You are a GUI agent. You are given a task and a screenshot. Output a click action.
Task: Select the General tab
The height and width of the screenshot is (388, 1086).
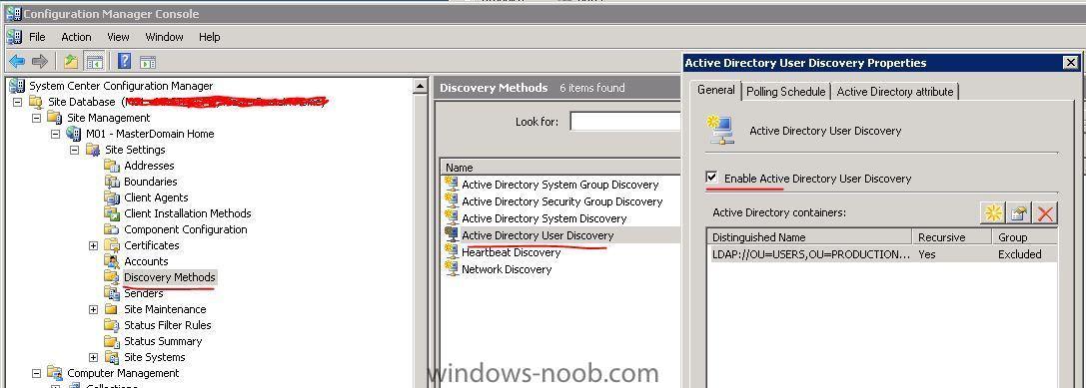tap(716, 90)
